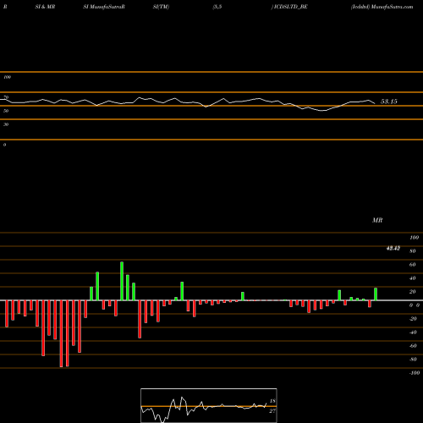Screen dimensions: 423x423
Task: Click the RSI axis label 30
Action: tap(6, 124)
